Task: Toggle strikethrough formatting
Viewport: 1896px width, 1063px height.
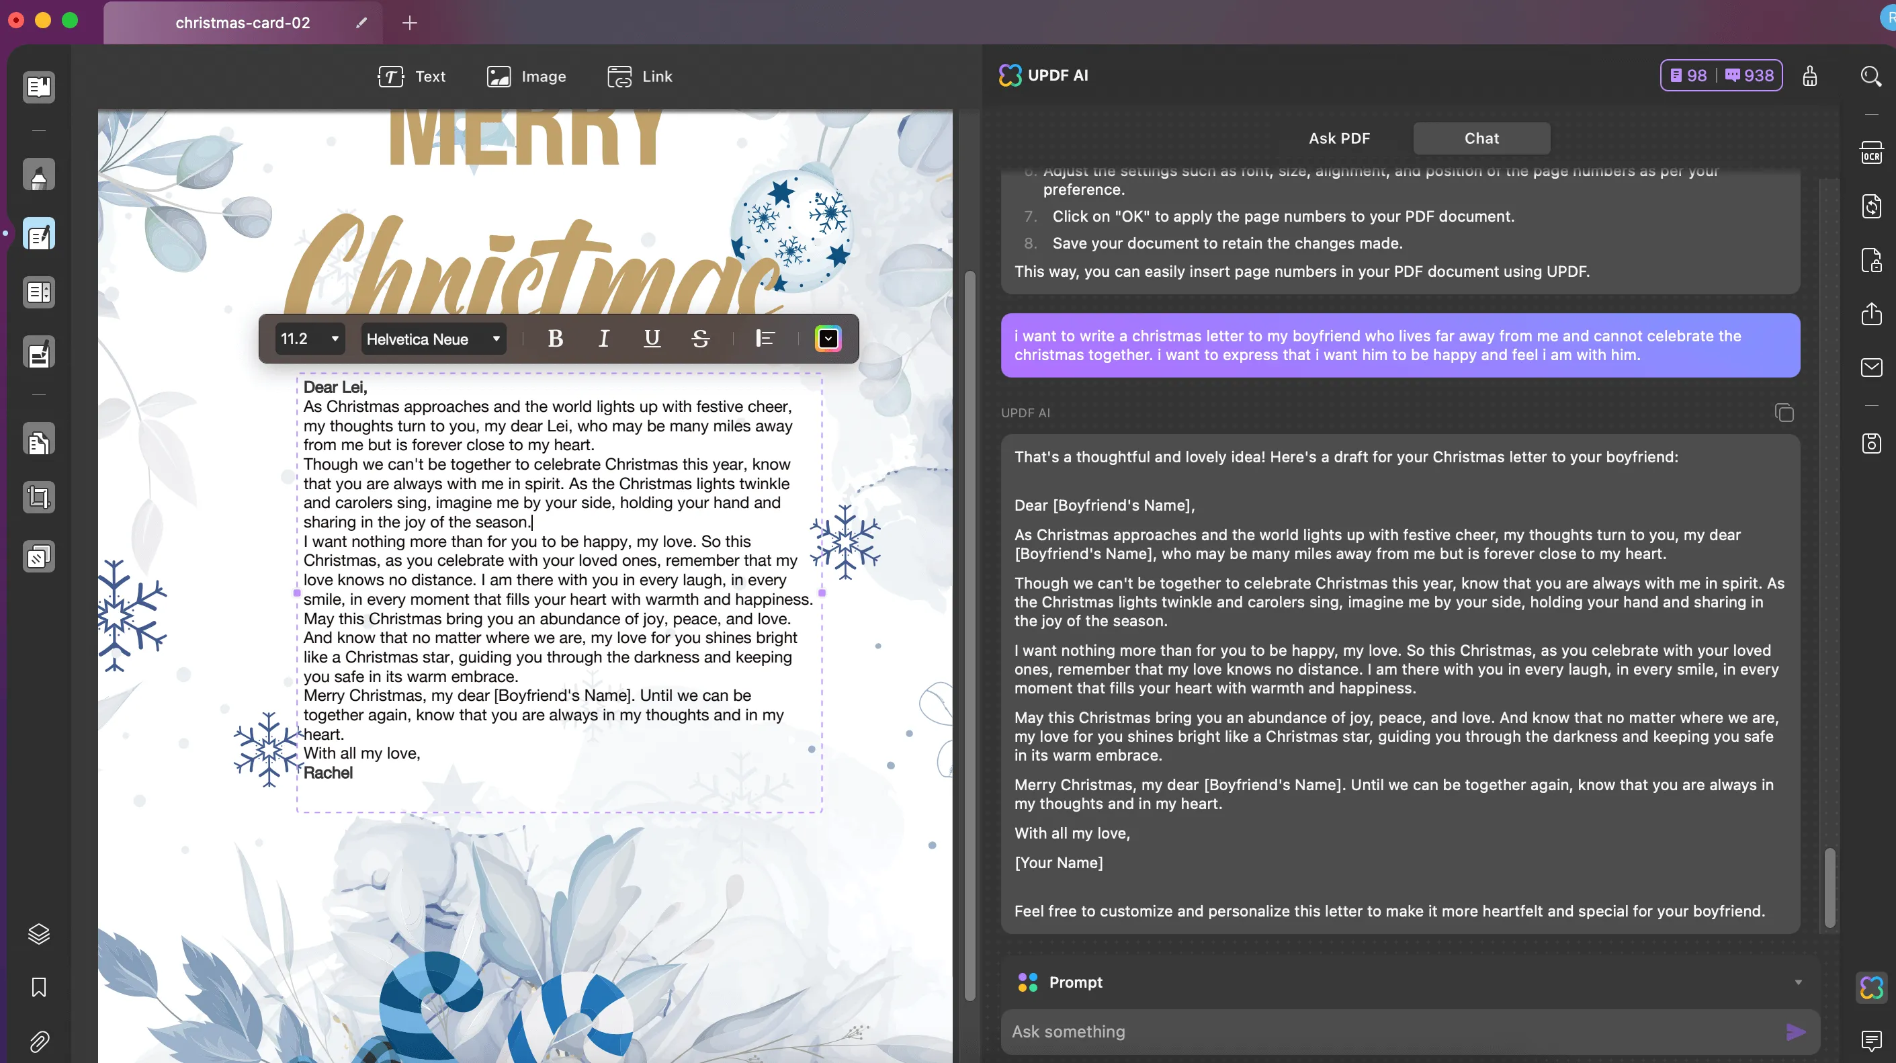Action: click(x=700, y=339)
